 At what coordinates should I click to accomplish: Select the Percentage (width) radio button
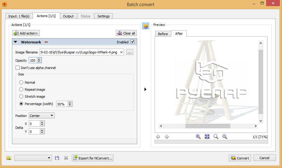(21, 104)
